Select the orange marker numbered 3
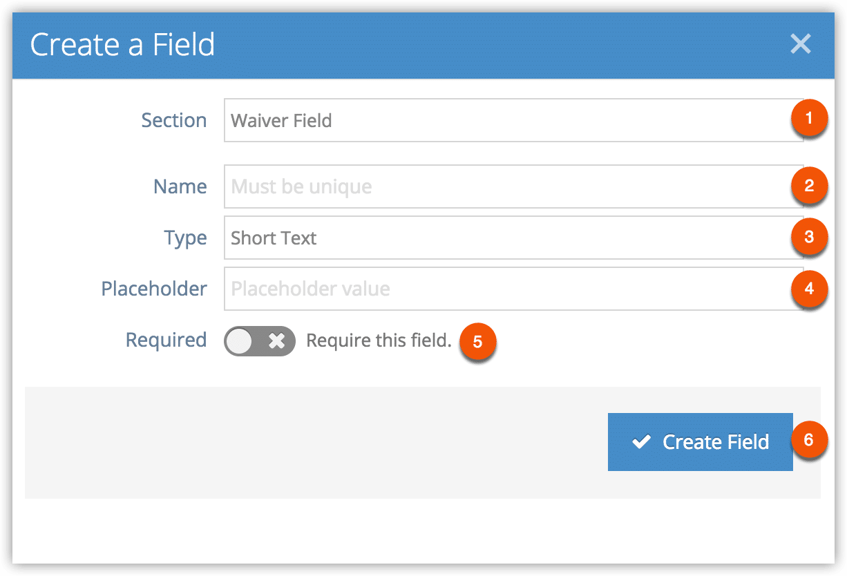 tap(809, 237)
